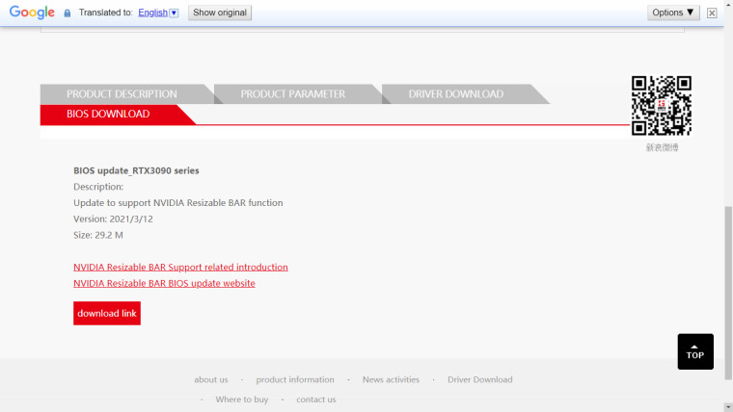Image resolution: width=733 pixels, height=412 pixels.
Task: Click the Resizable BAR function description text
Action: coord(178,202)
